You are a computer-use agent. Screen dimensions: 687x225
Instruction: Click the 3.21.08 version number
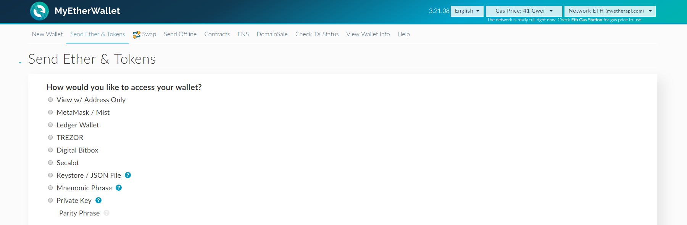439,11
